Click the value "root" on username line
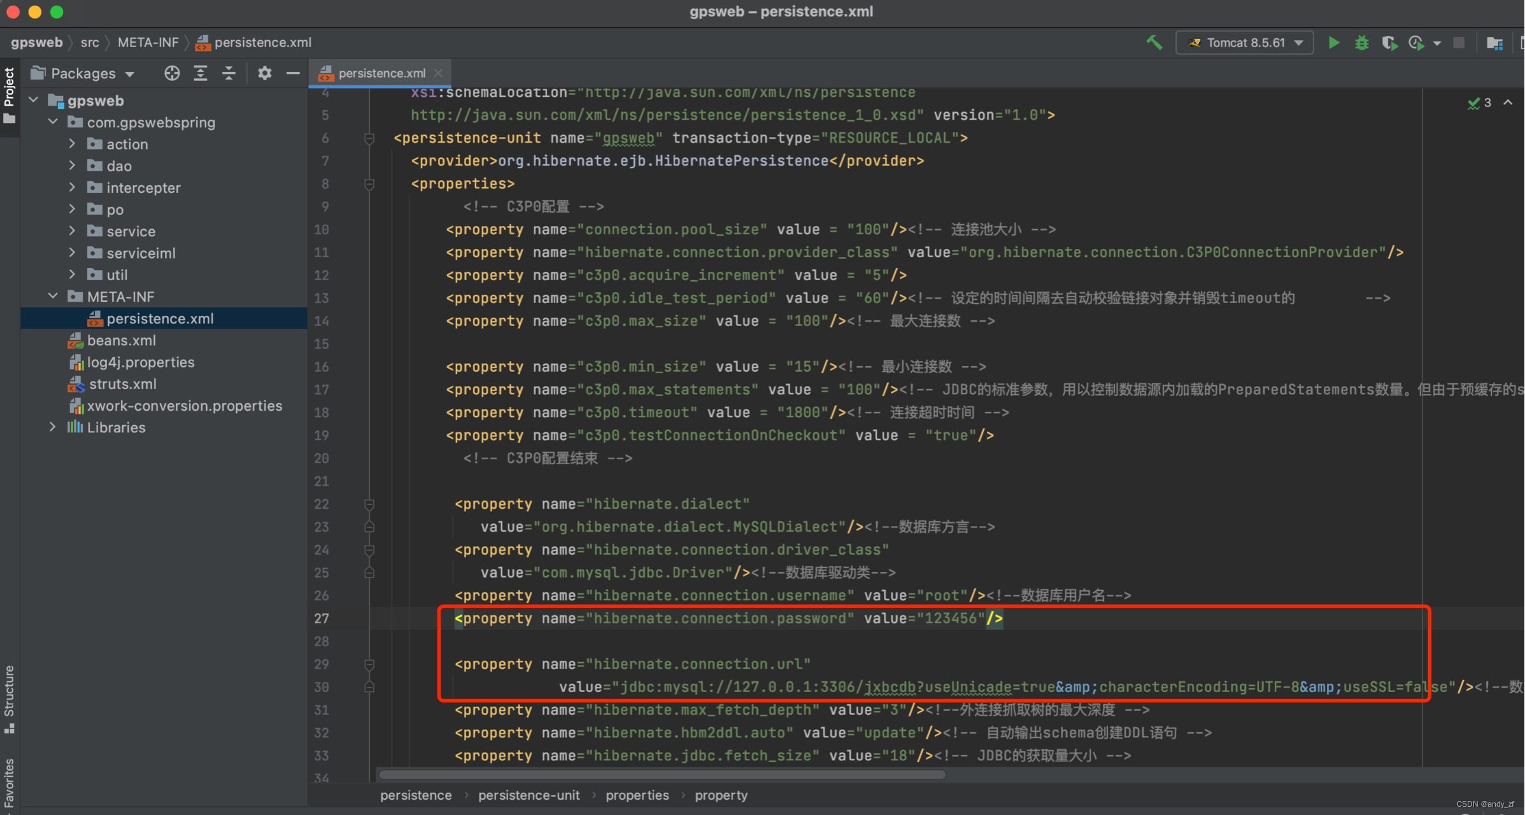Image resolution: width=1525 pixels, height=815 pixels. (941, 595)
